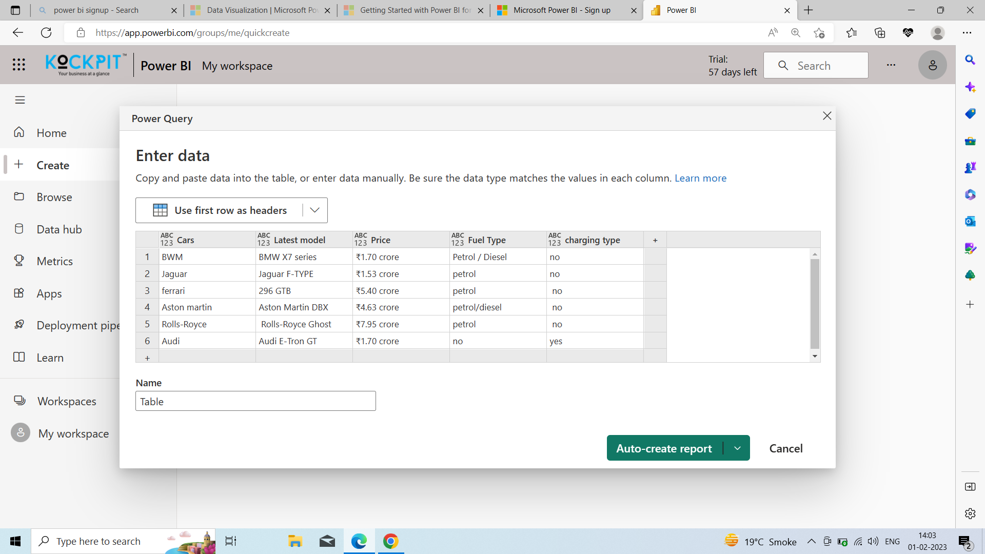Open Outlook icon in Edge sidebar
The height and width of the screenshot is (554, 985).
970,221
